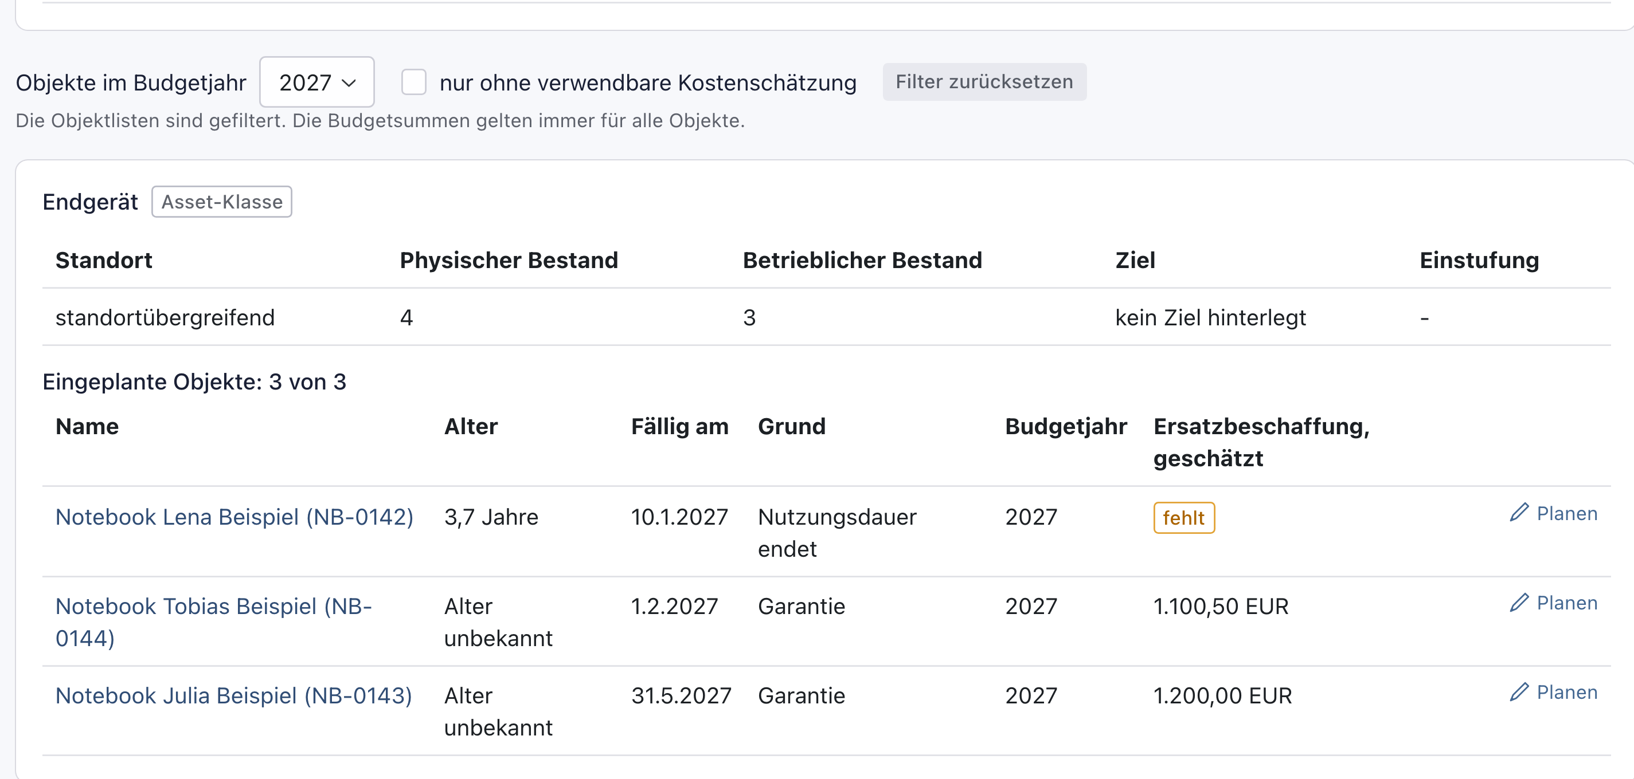Open Notebook Lena Beispiel (NB-0142) link
1634x779 pixels.
point(234,517)
